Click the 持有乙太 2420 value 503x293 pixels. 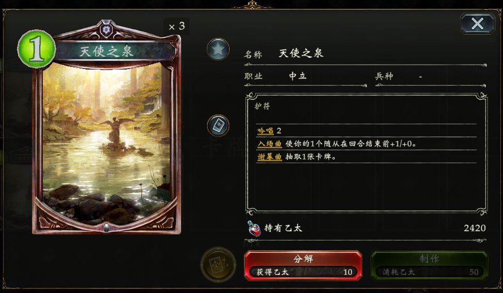tap(475, 228)
